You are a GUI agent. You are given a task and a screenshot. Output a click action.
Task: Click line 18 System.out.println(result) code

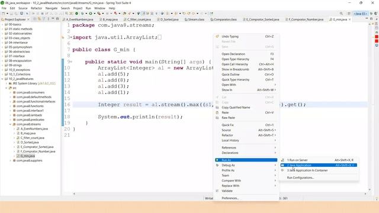(x=140, y=117)
